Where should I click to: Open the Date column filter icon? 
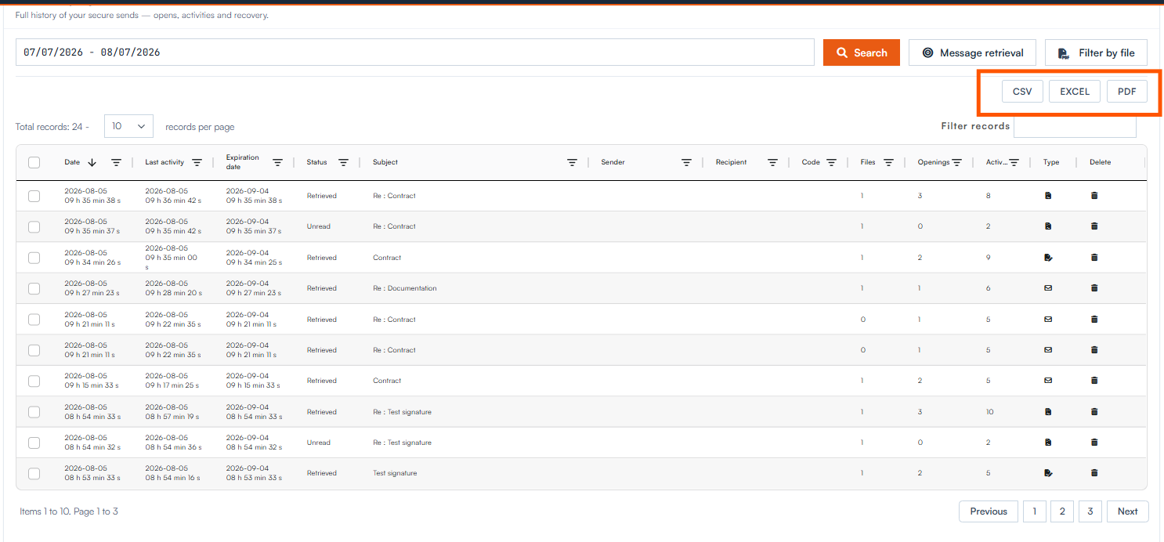click(116, 163)
